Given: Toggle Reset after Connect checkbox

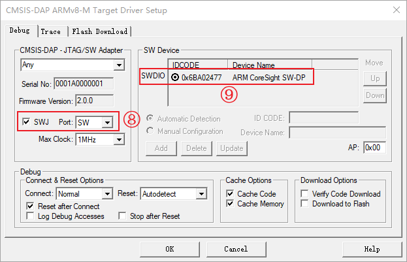Looking at the screenshot, I should pos(30,206).
